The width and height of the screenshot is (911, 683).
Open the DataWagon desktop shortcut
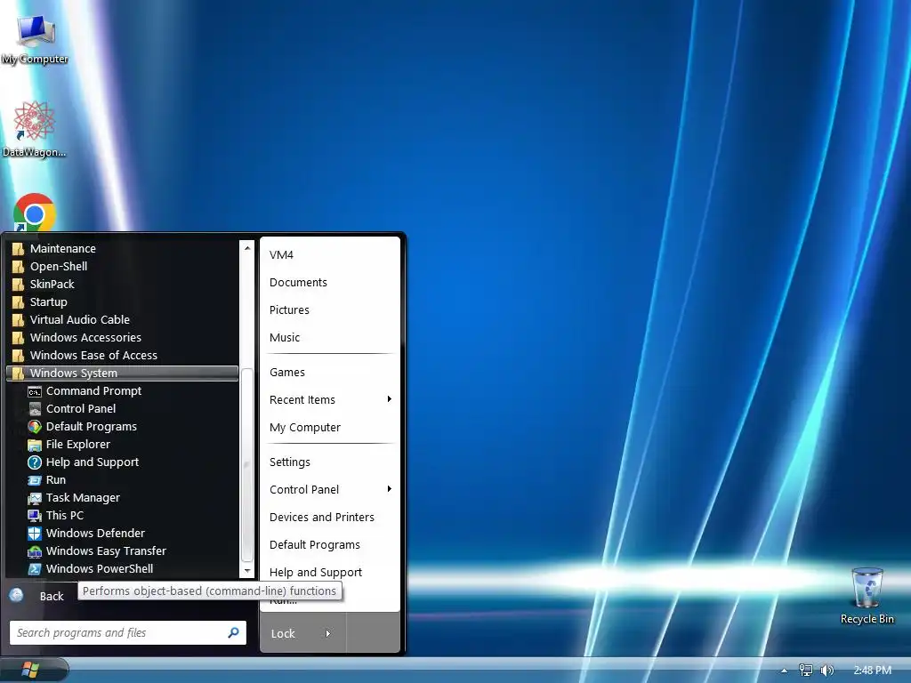[34, 129]
